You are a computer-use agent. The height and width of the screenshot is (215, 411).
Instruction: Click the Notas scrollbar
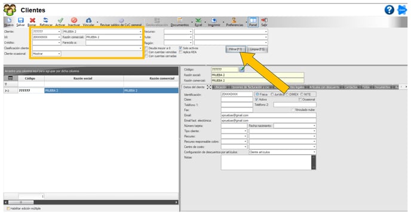pyautogui.click(x=314, y=162)
